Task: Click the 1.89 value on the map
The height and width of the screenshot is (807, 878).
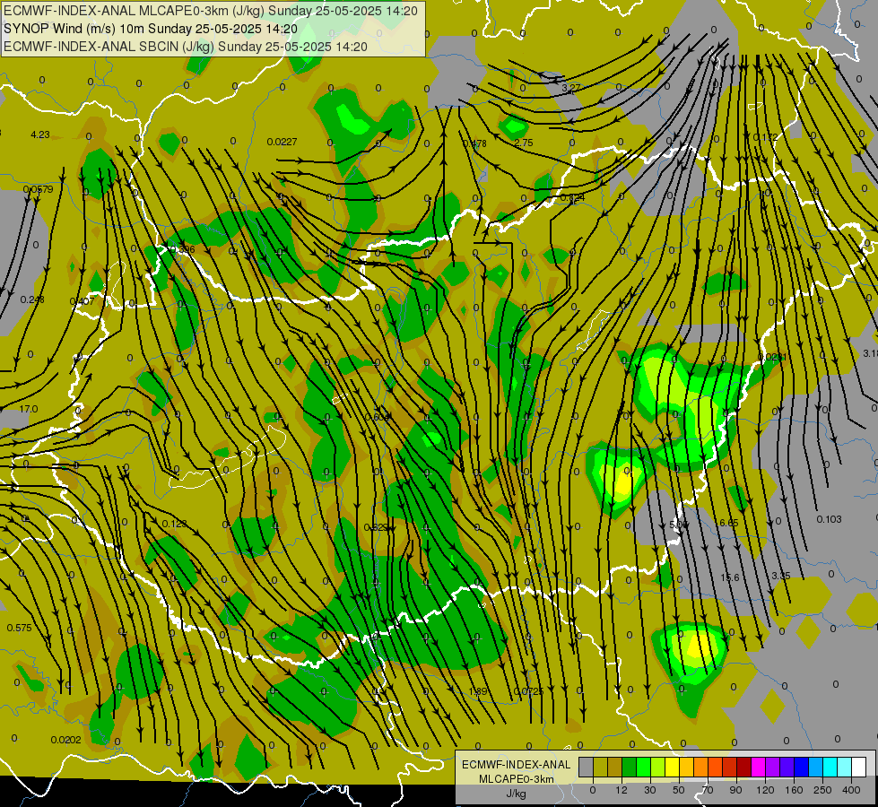Action: point(478,691)
